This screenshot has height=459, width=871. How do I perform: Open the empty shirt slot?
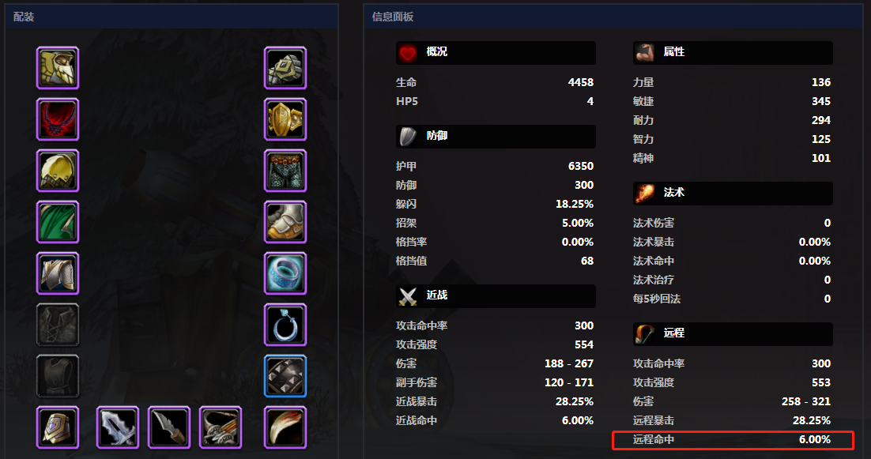[x=58, y=325]
